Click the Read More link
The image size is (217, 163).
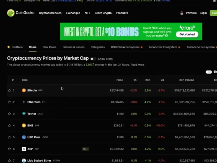point(137,65)
